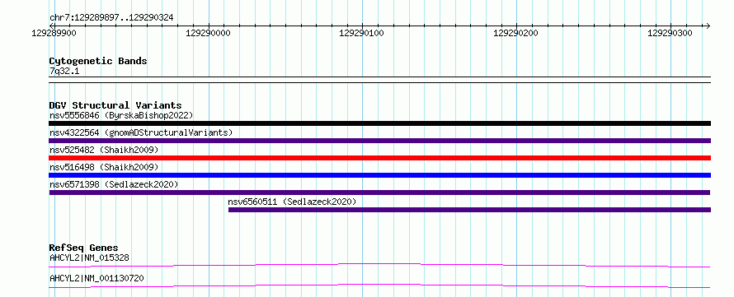Click the 129290200 ruler tick label

515,33
